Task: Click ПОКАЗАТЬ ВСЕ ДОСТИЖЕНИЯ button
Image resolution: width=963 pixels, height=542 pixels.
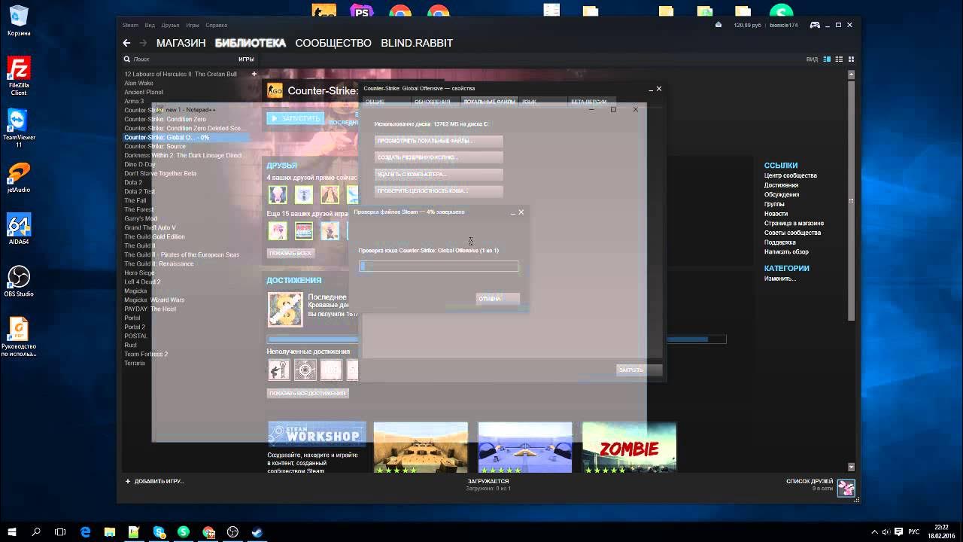Action: (x=308, y=393)
